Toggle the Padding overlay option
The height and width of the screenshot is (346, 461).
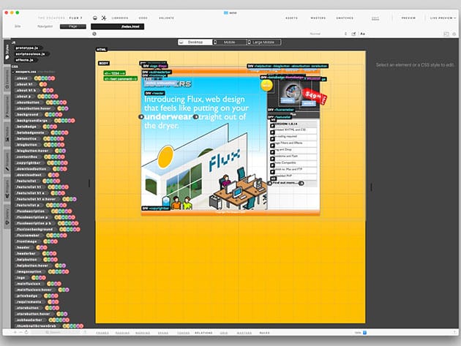pos(121,332)
